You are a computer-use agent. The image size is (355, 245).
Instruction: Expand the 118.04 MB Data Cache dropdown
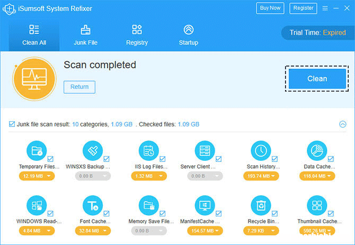(x=317, y=176)
